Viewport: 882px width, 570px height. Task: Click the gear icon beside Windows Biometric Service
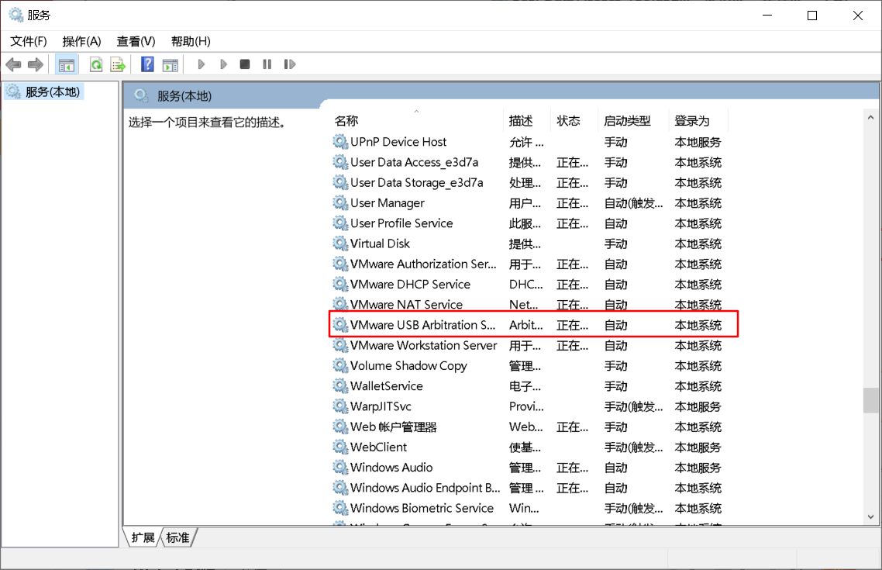click(340, 507)
